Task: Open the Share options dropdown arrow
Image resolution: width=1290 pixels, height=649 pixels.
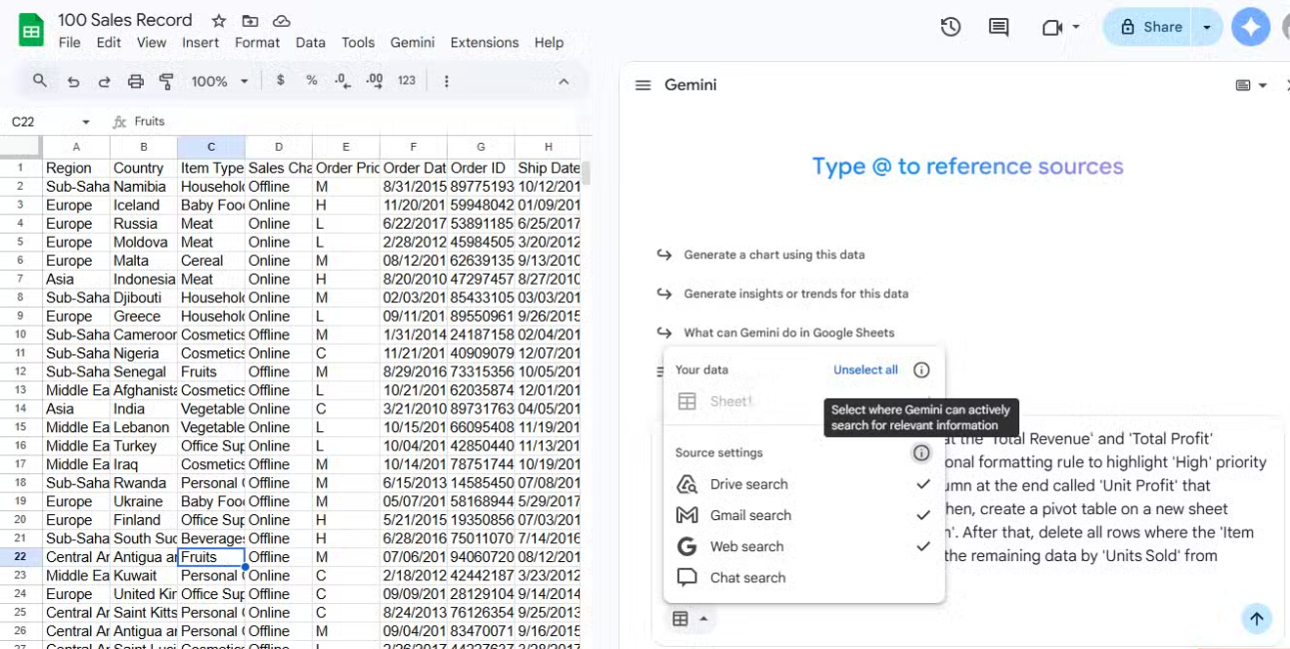Action: (1207, 27)
